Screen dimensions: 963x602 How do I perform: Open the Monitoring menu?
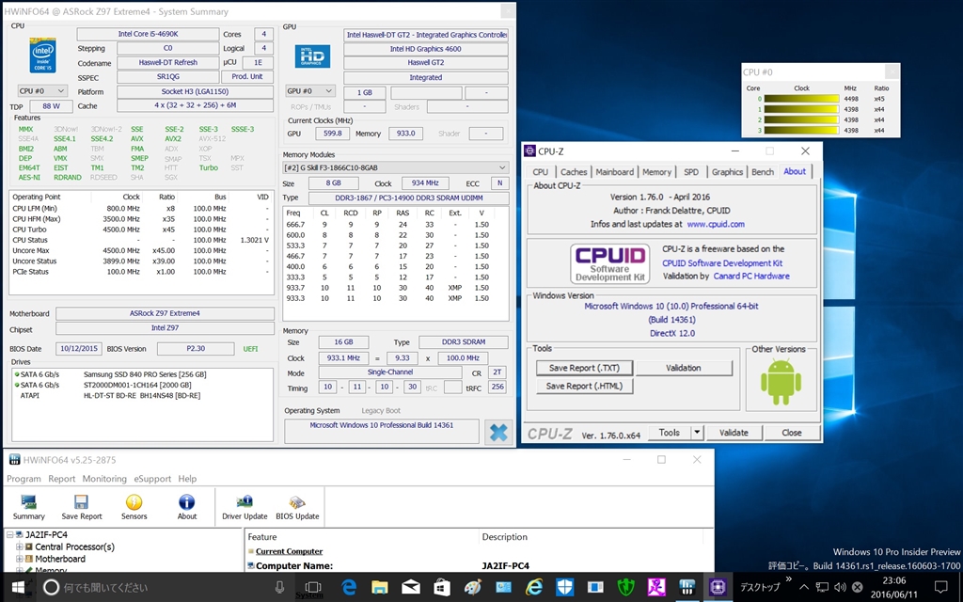(103, 479)
